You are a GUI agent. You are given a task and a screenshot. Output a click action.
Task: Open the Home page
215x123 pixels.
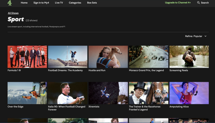point(24,3)
